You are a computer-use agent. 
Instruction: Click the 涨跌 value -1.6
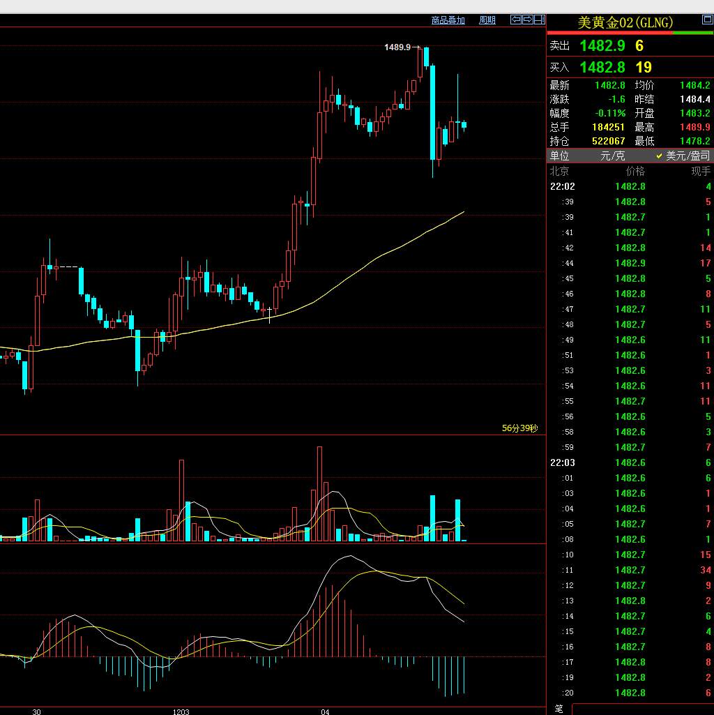pos(616,99)
